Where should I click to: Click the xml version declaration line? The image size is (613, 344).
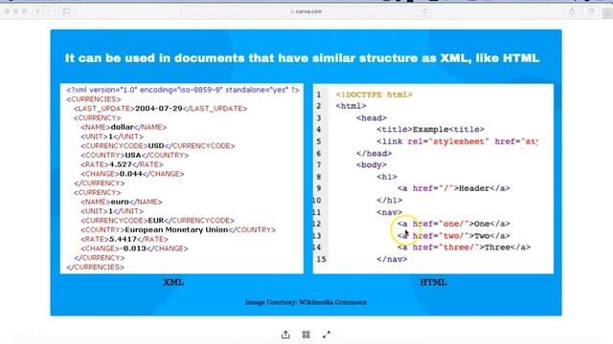pos(183,90)
